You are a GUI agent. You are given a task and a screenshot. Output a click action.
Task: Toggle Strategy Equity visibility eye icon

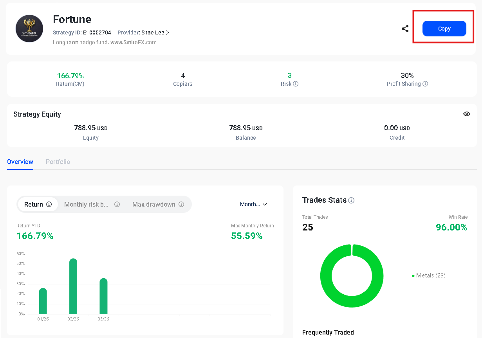466,114
